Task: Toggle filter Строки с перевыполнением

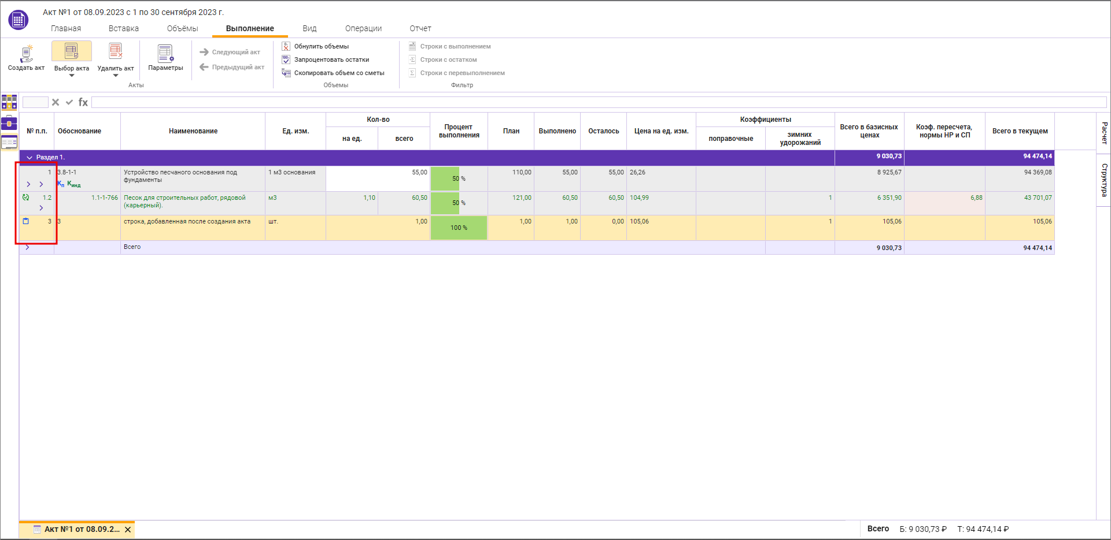Action: click(462, 73)
